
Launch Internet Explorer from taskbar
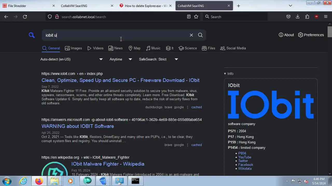pyautogui.click(x=23, y=181)
